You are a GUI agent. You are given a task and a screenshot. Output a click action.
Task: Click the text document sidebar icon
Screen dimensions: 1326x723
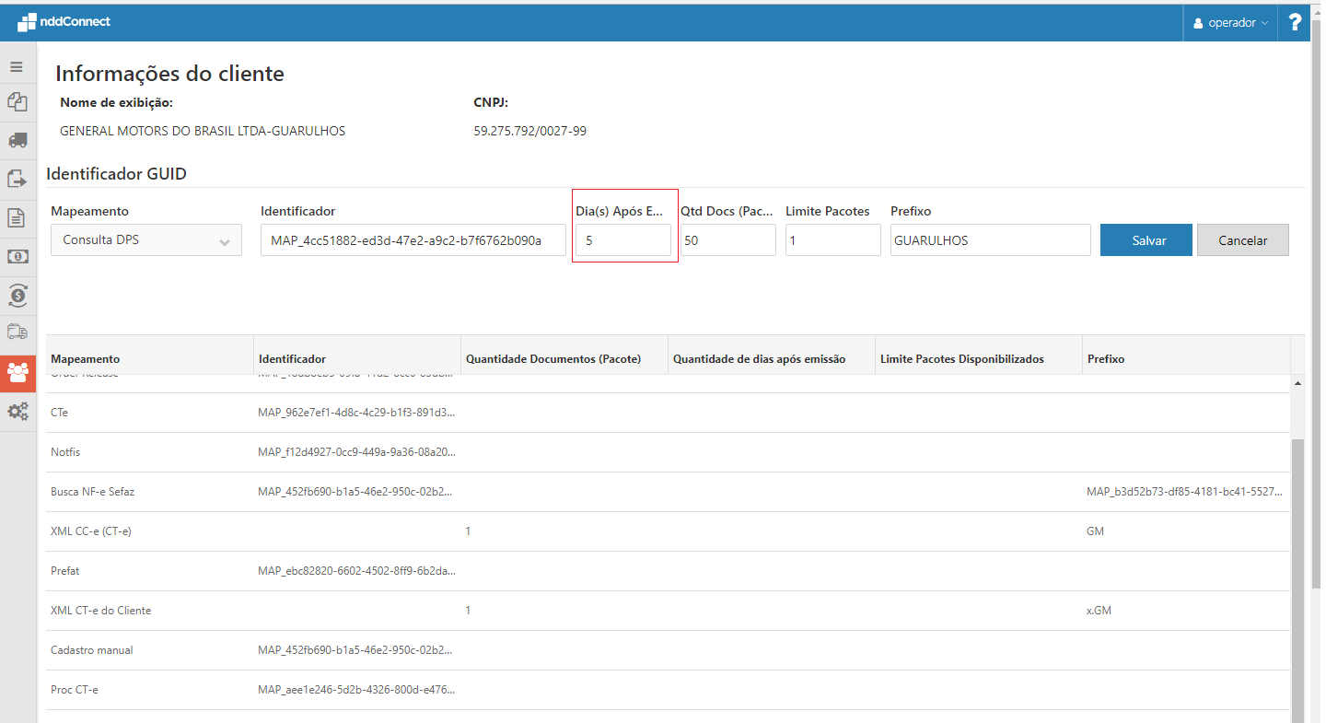[x=17, y=217]
